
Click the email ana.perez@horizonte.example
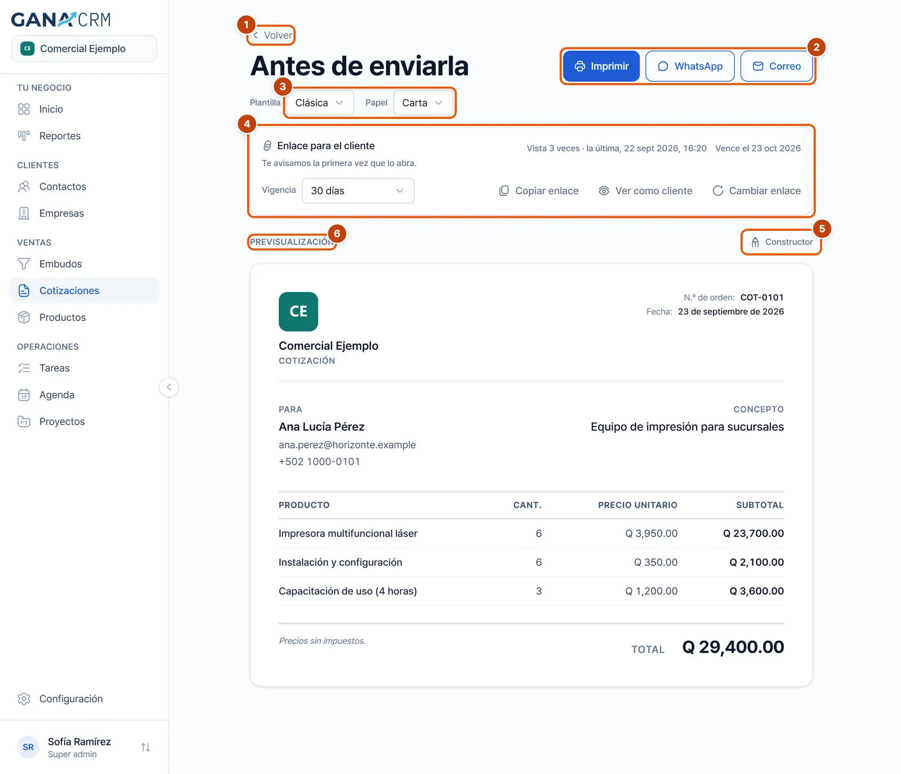[347, 445]
